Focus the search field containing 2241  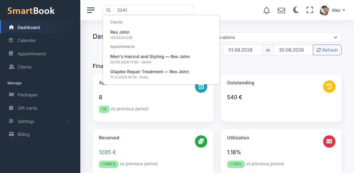[148, 10]
